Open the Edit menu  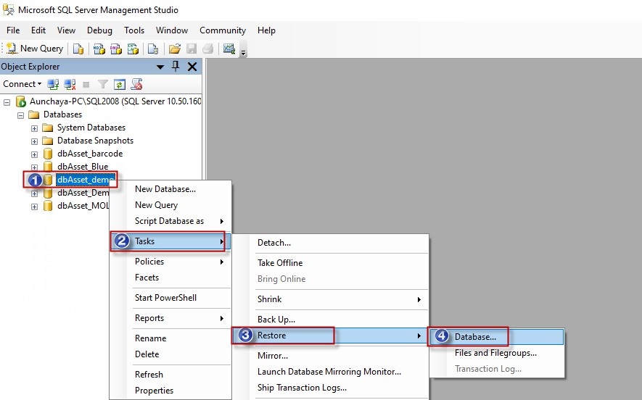click(38, 30)
